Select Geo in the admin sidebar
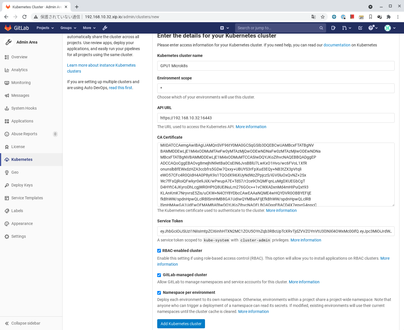 (x=15, y=172)
